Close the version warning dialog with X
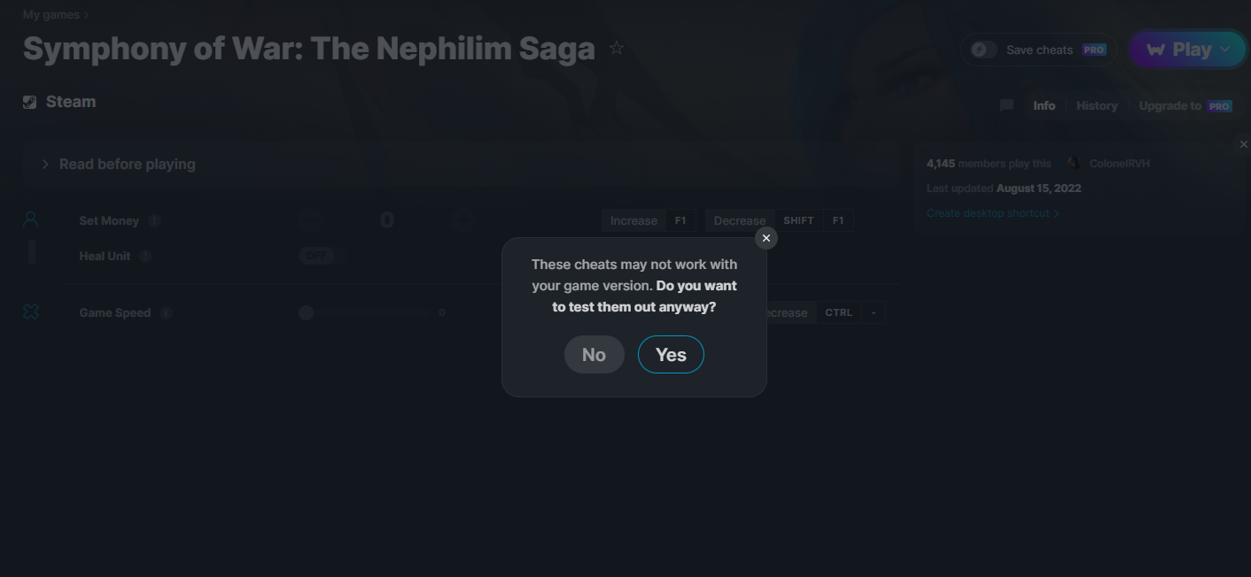 coord(766,238)
